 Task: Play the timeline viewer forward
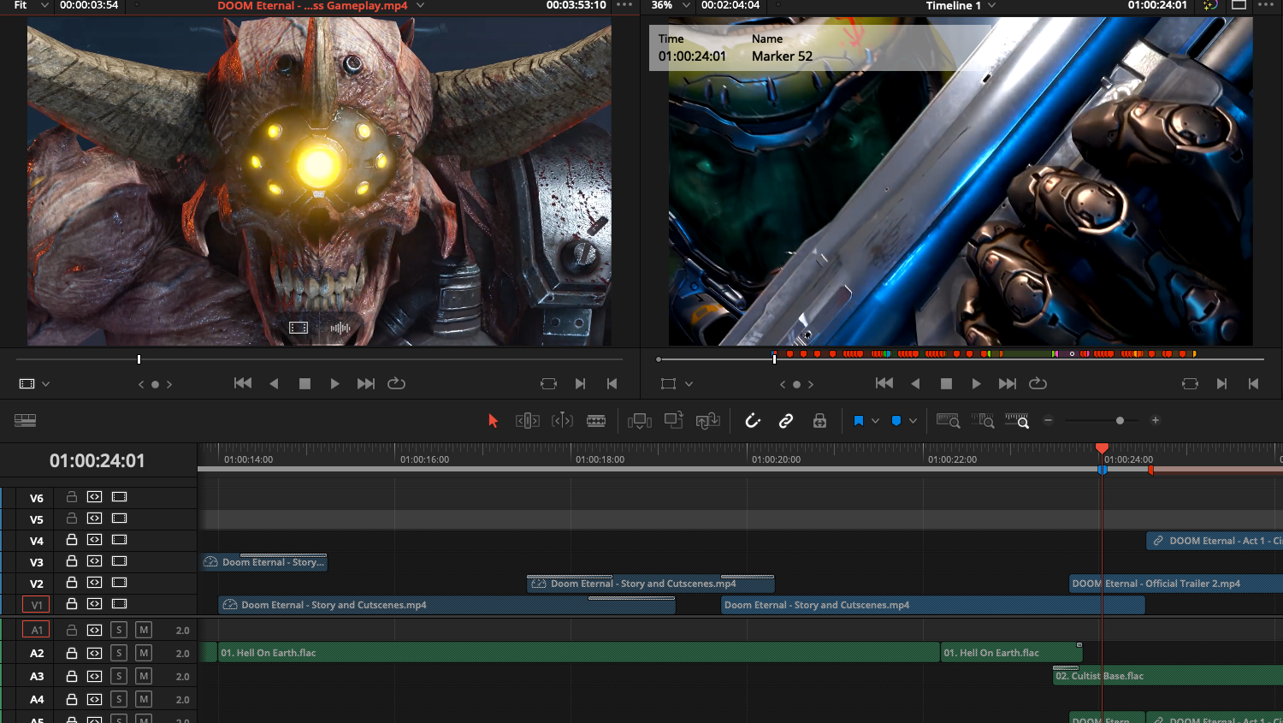point(976,384)
